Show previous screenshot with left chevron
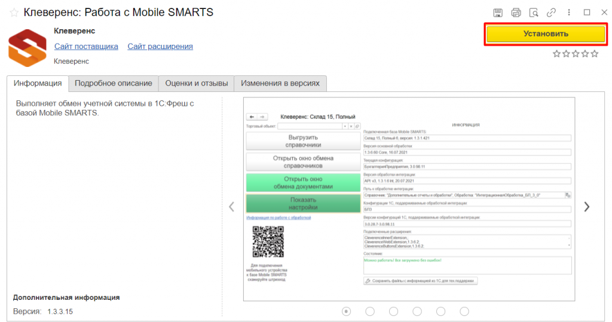This screenshot has width=612, height=322. coord(231,207)
